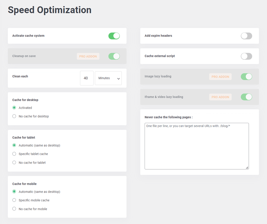This screenshot has height=224, width=267.
Task: Open the Minutes time unit dropdown
Action: tap(108, 78)
